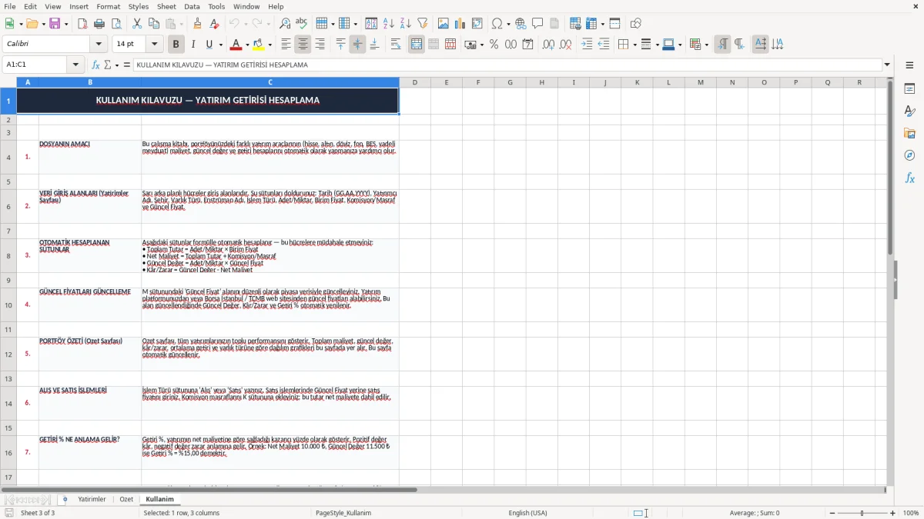Open sidebar Navigator panel
This screenshot has width=924, height=519.
click(909, 155)
